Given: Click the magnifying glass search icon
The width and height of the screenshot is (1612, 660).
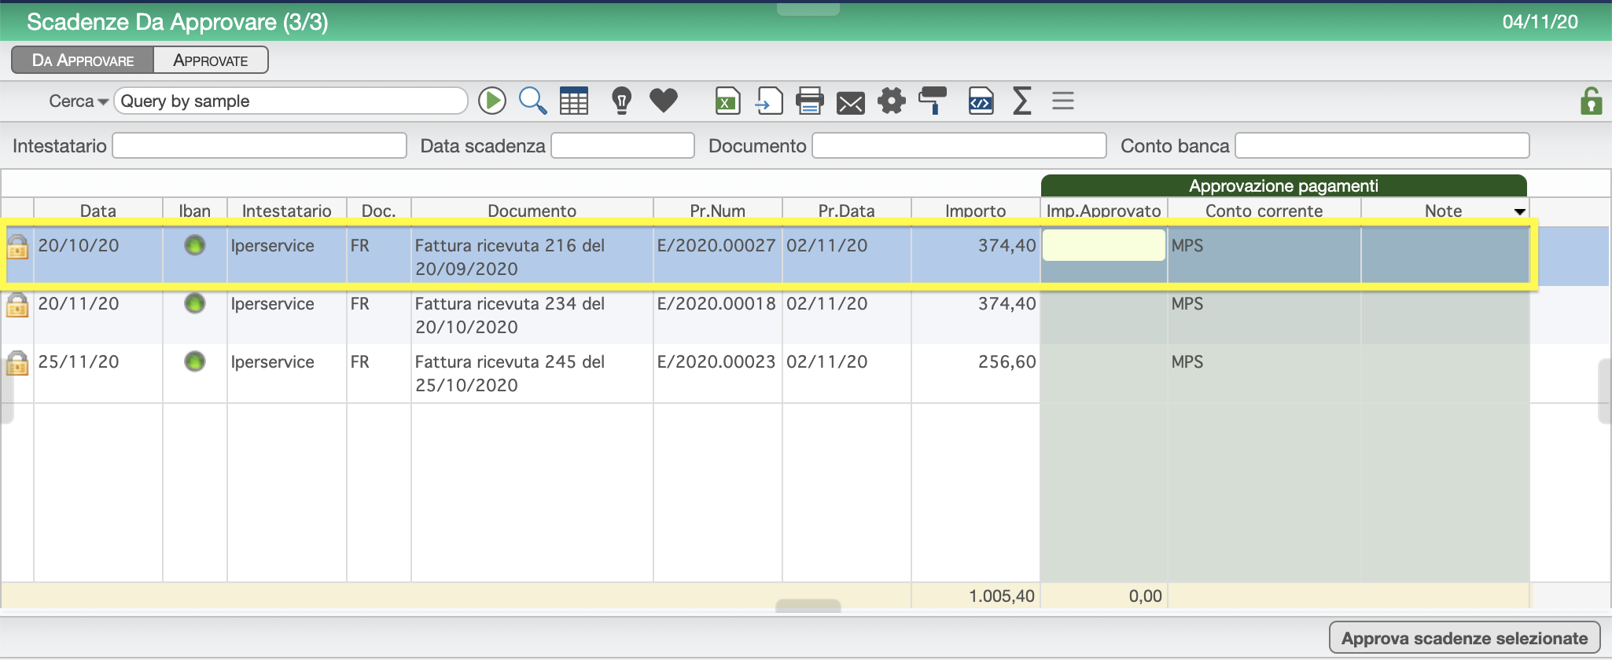Looking at the screenshot, I should [532, 101].
